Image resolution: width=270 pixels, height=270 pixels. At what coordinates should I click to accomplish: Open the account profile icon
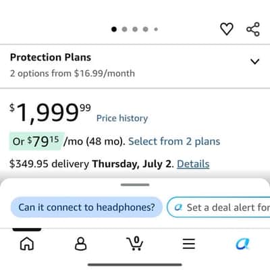click(80, 244)
